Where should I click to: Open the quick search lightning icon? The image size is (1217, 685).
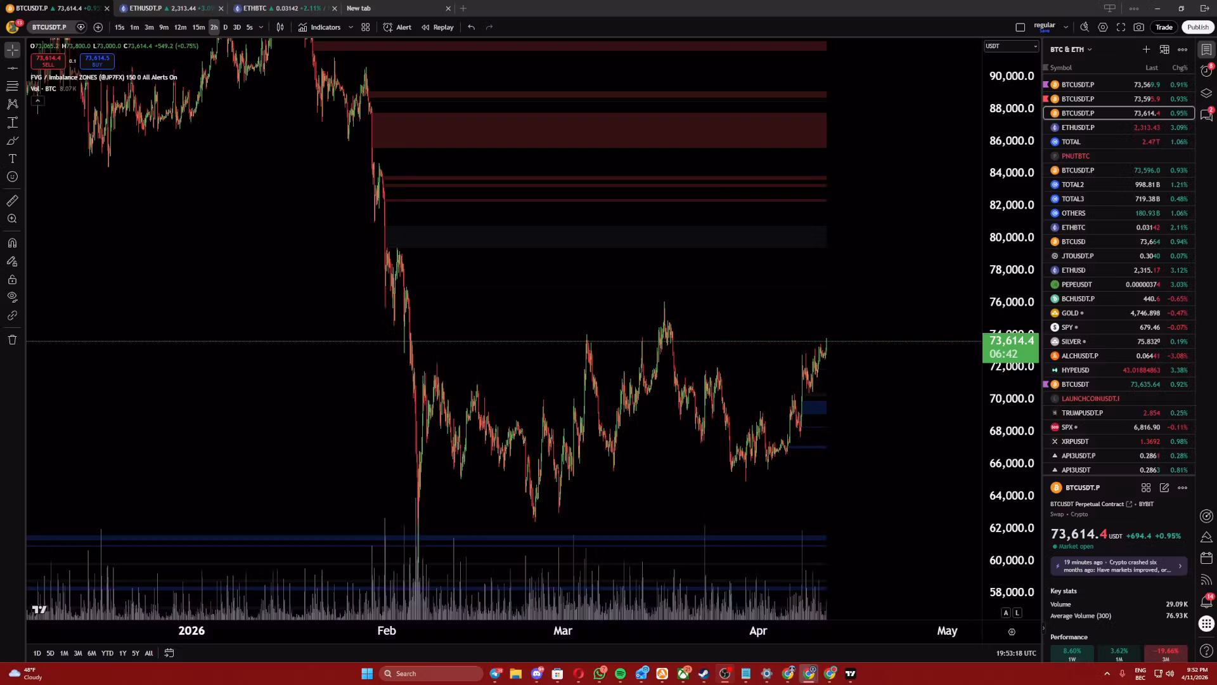(x=1085, y=27)
